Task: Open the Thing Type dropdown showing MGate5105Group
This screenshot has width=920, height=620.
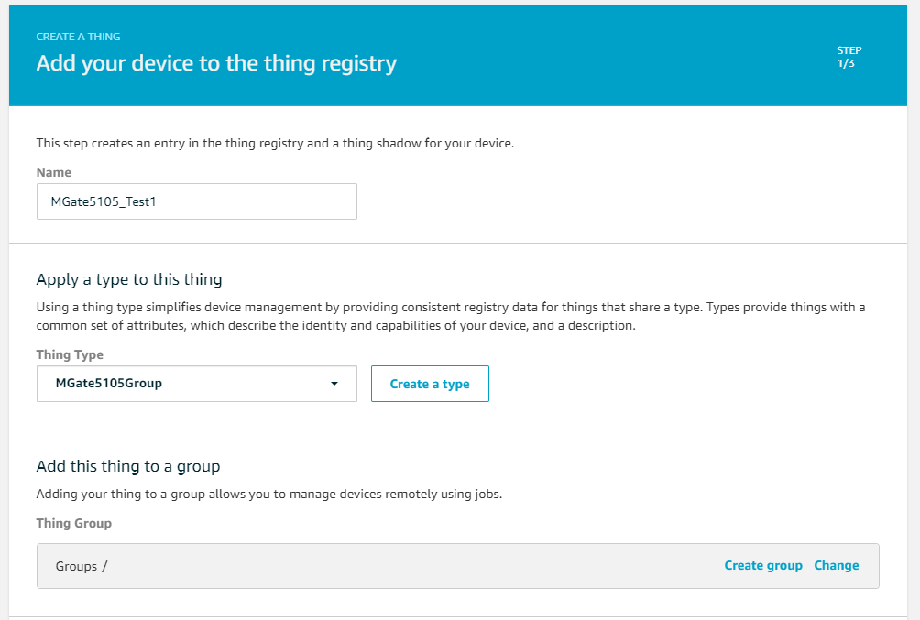Action: pyautogui.click(x=197, y=384)
